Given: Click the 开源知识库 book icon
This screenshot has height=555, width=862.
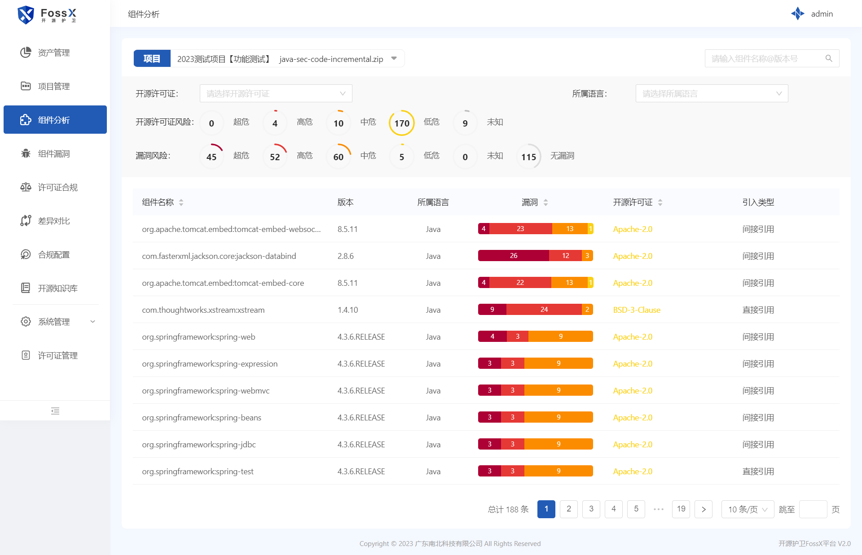Looking at the screenshot, I should 26,288.
